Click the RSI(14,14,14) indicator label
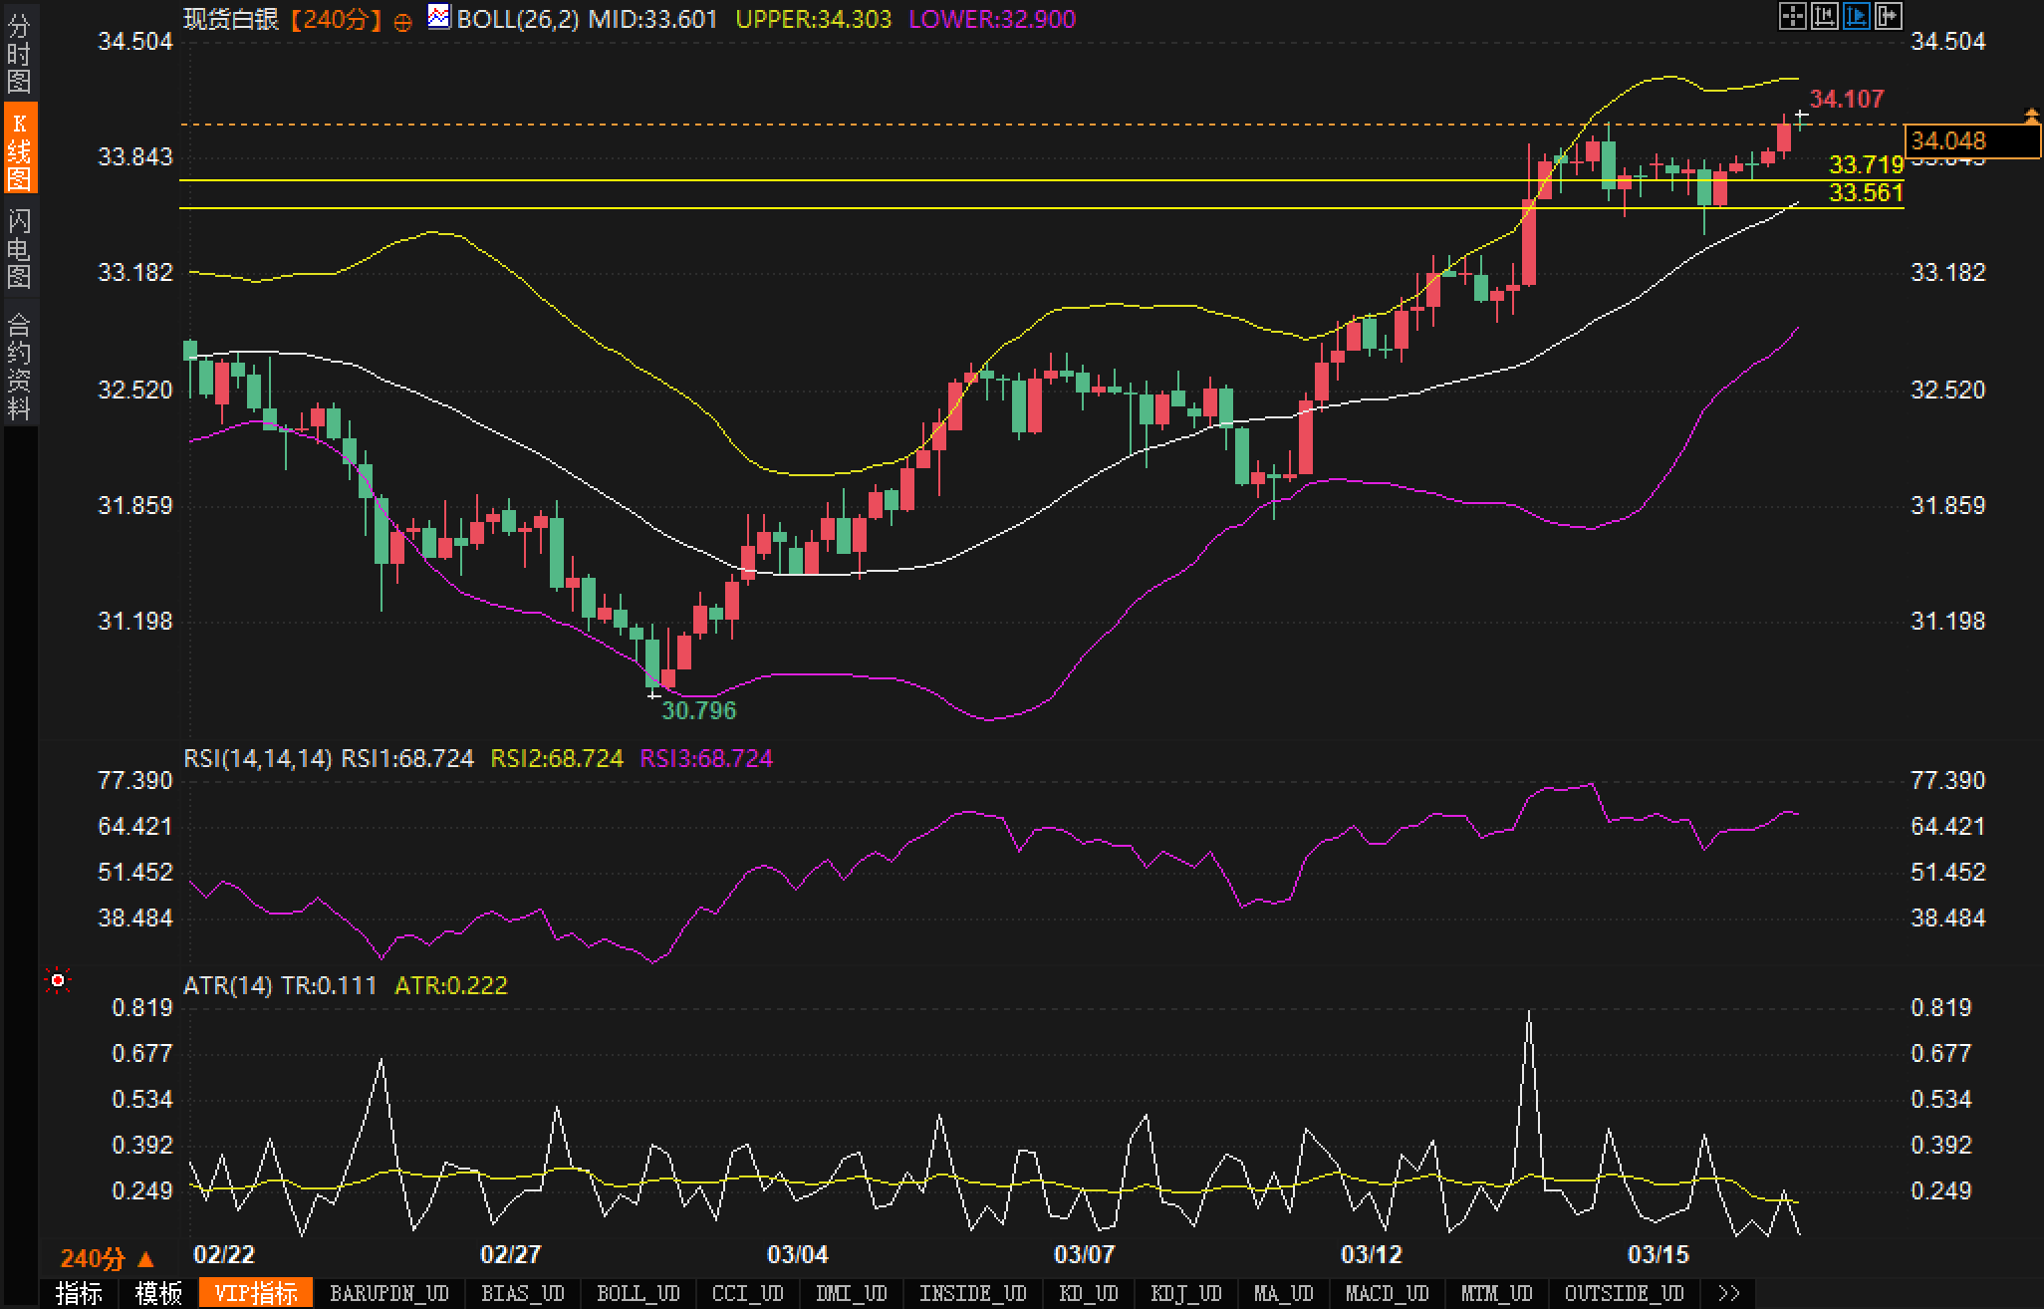This screenshot has width=2044, height=1309. (257, 758)
